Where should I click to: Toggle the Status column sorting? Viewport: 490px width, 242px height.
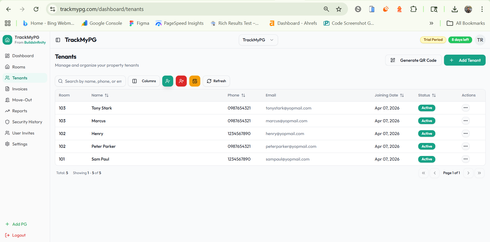[434, 95]
